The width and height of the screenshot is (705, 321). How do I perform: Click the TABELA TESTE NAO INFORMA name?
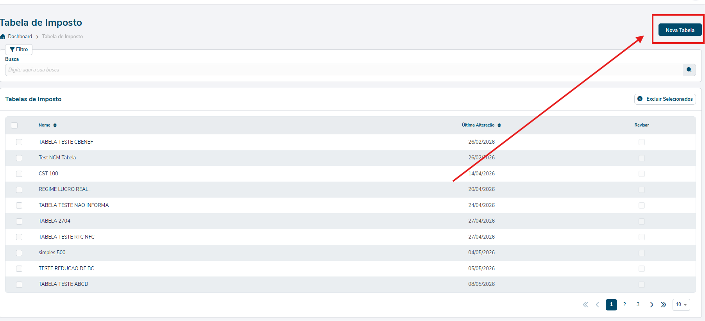(x=73, y=205)
